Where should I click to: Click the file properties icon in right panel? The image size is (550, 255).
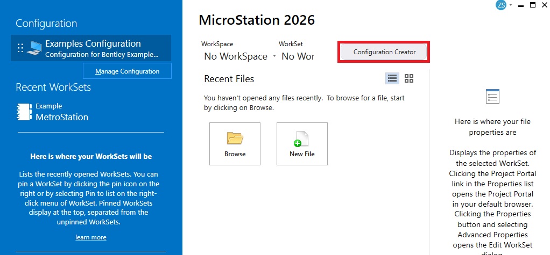[x=492, y=97]
